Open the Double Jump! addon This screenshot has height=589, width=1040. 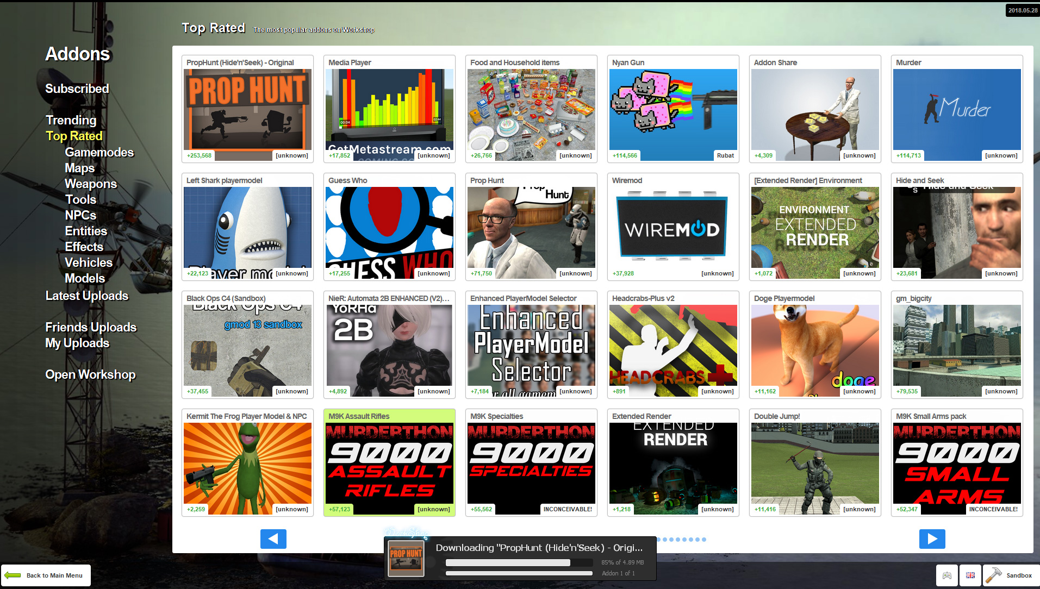click(815, 462)
